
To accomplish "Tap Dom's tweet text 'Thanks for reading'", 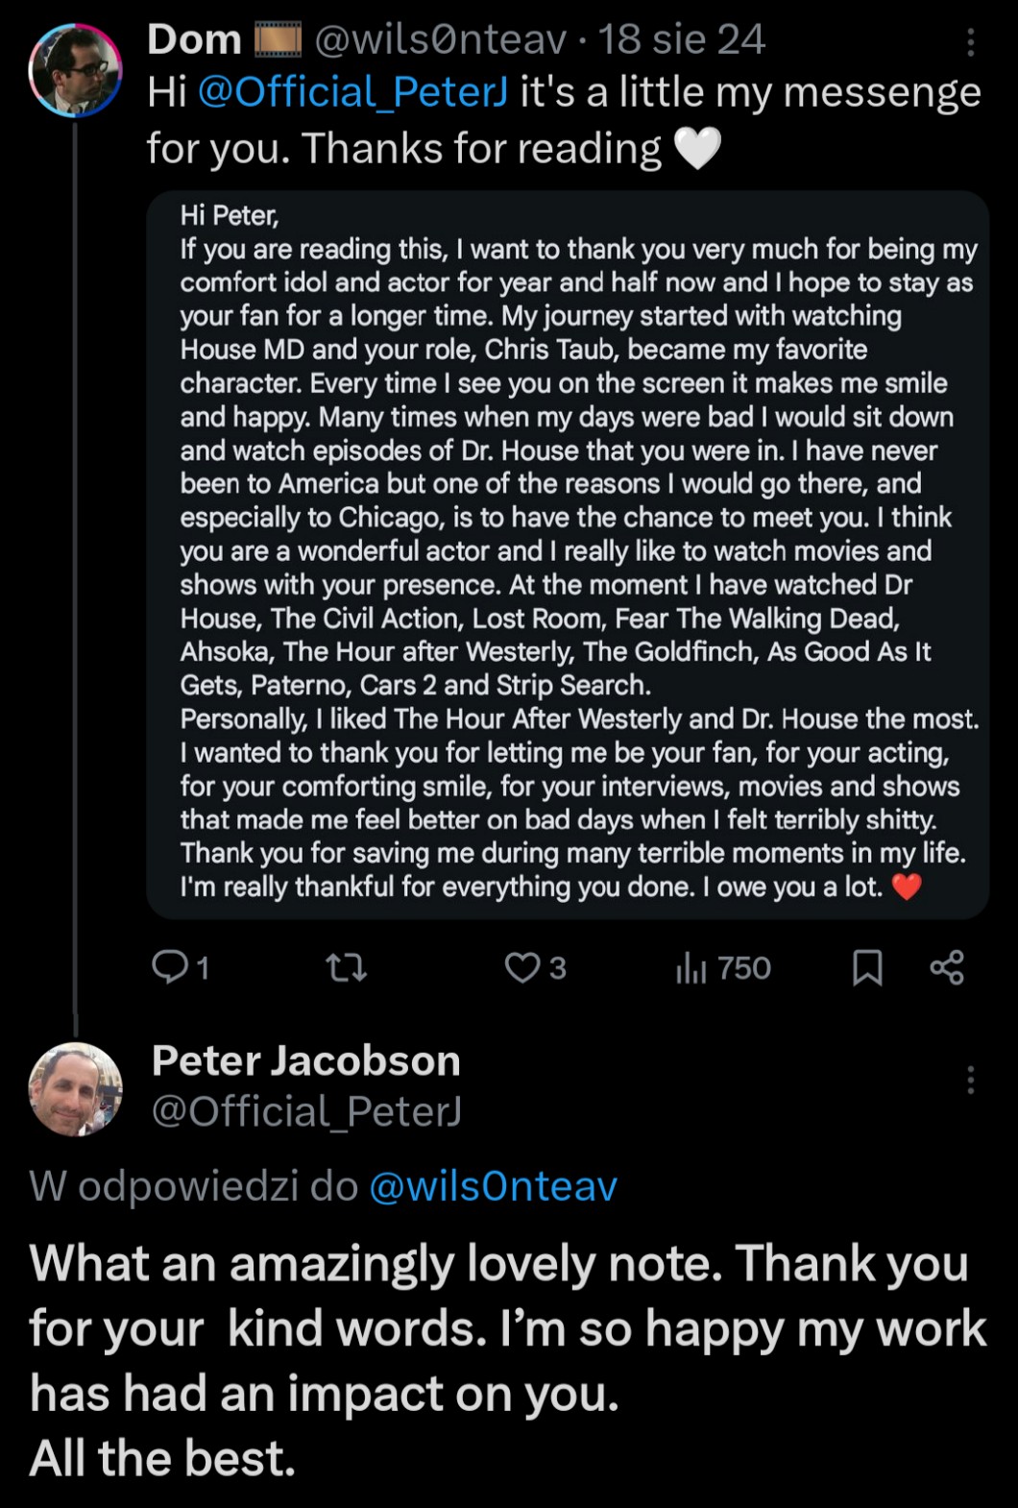I will 480,150.
